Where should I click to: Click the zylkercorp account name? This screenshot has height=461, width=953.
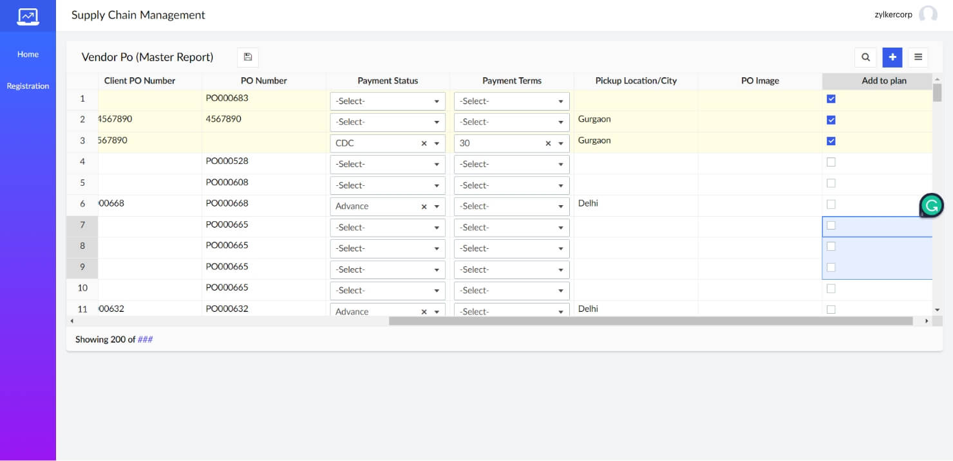(x=893, y=14)
